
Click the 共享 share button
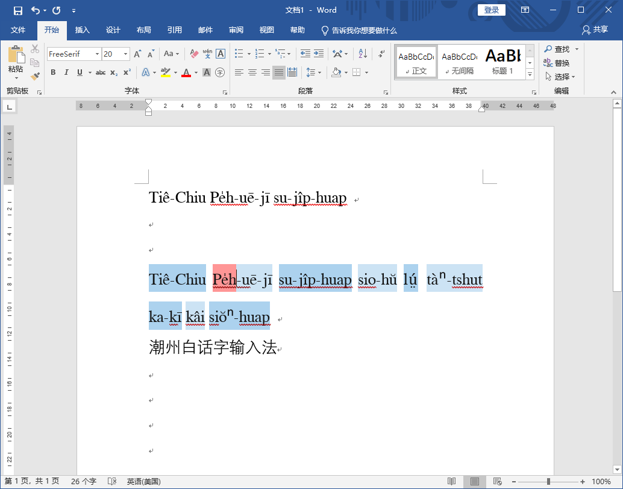(595, 30)
